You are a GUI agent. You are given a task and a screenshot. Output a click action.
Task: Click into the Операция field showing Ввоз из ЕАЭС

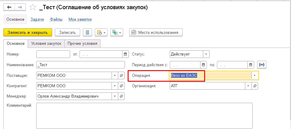[210, 76]
